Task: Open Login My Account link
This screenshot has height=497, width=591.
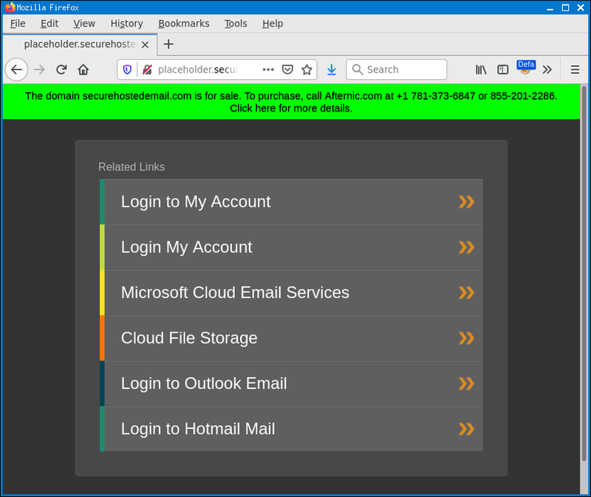Action: tap(291, 247)
